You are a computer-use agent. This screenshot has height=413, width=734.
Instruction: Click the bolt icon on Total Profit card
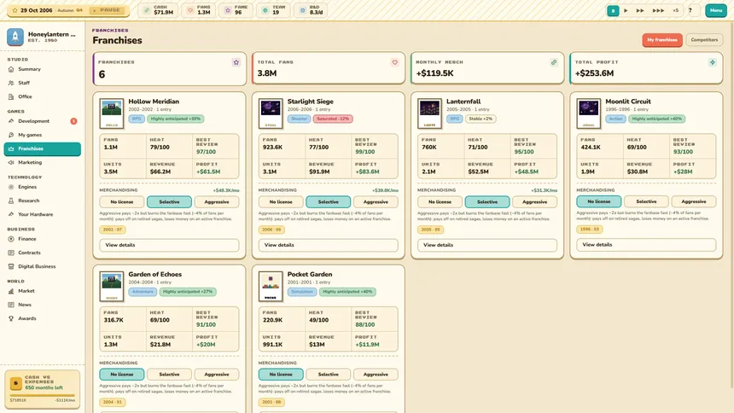coord(713,62)
